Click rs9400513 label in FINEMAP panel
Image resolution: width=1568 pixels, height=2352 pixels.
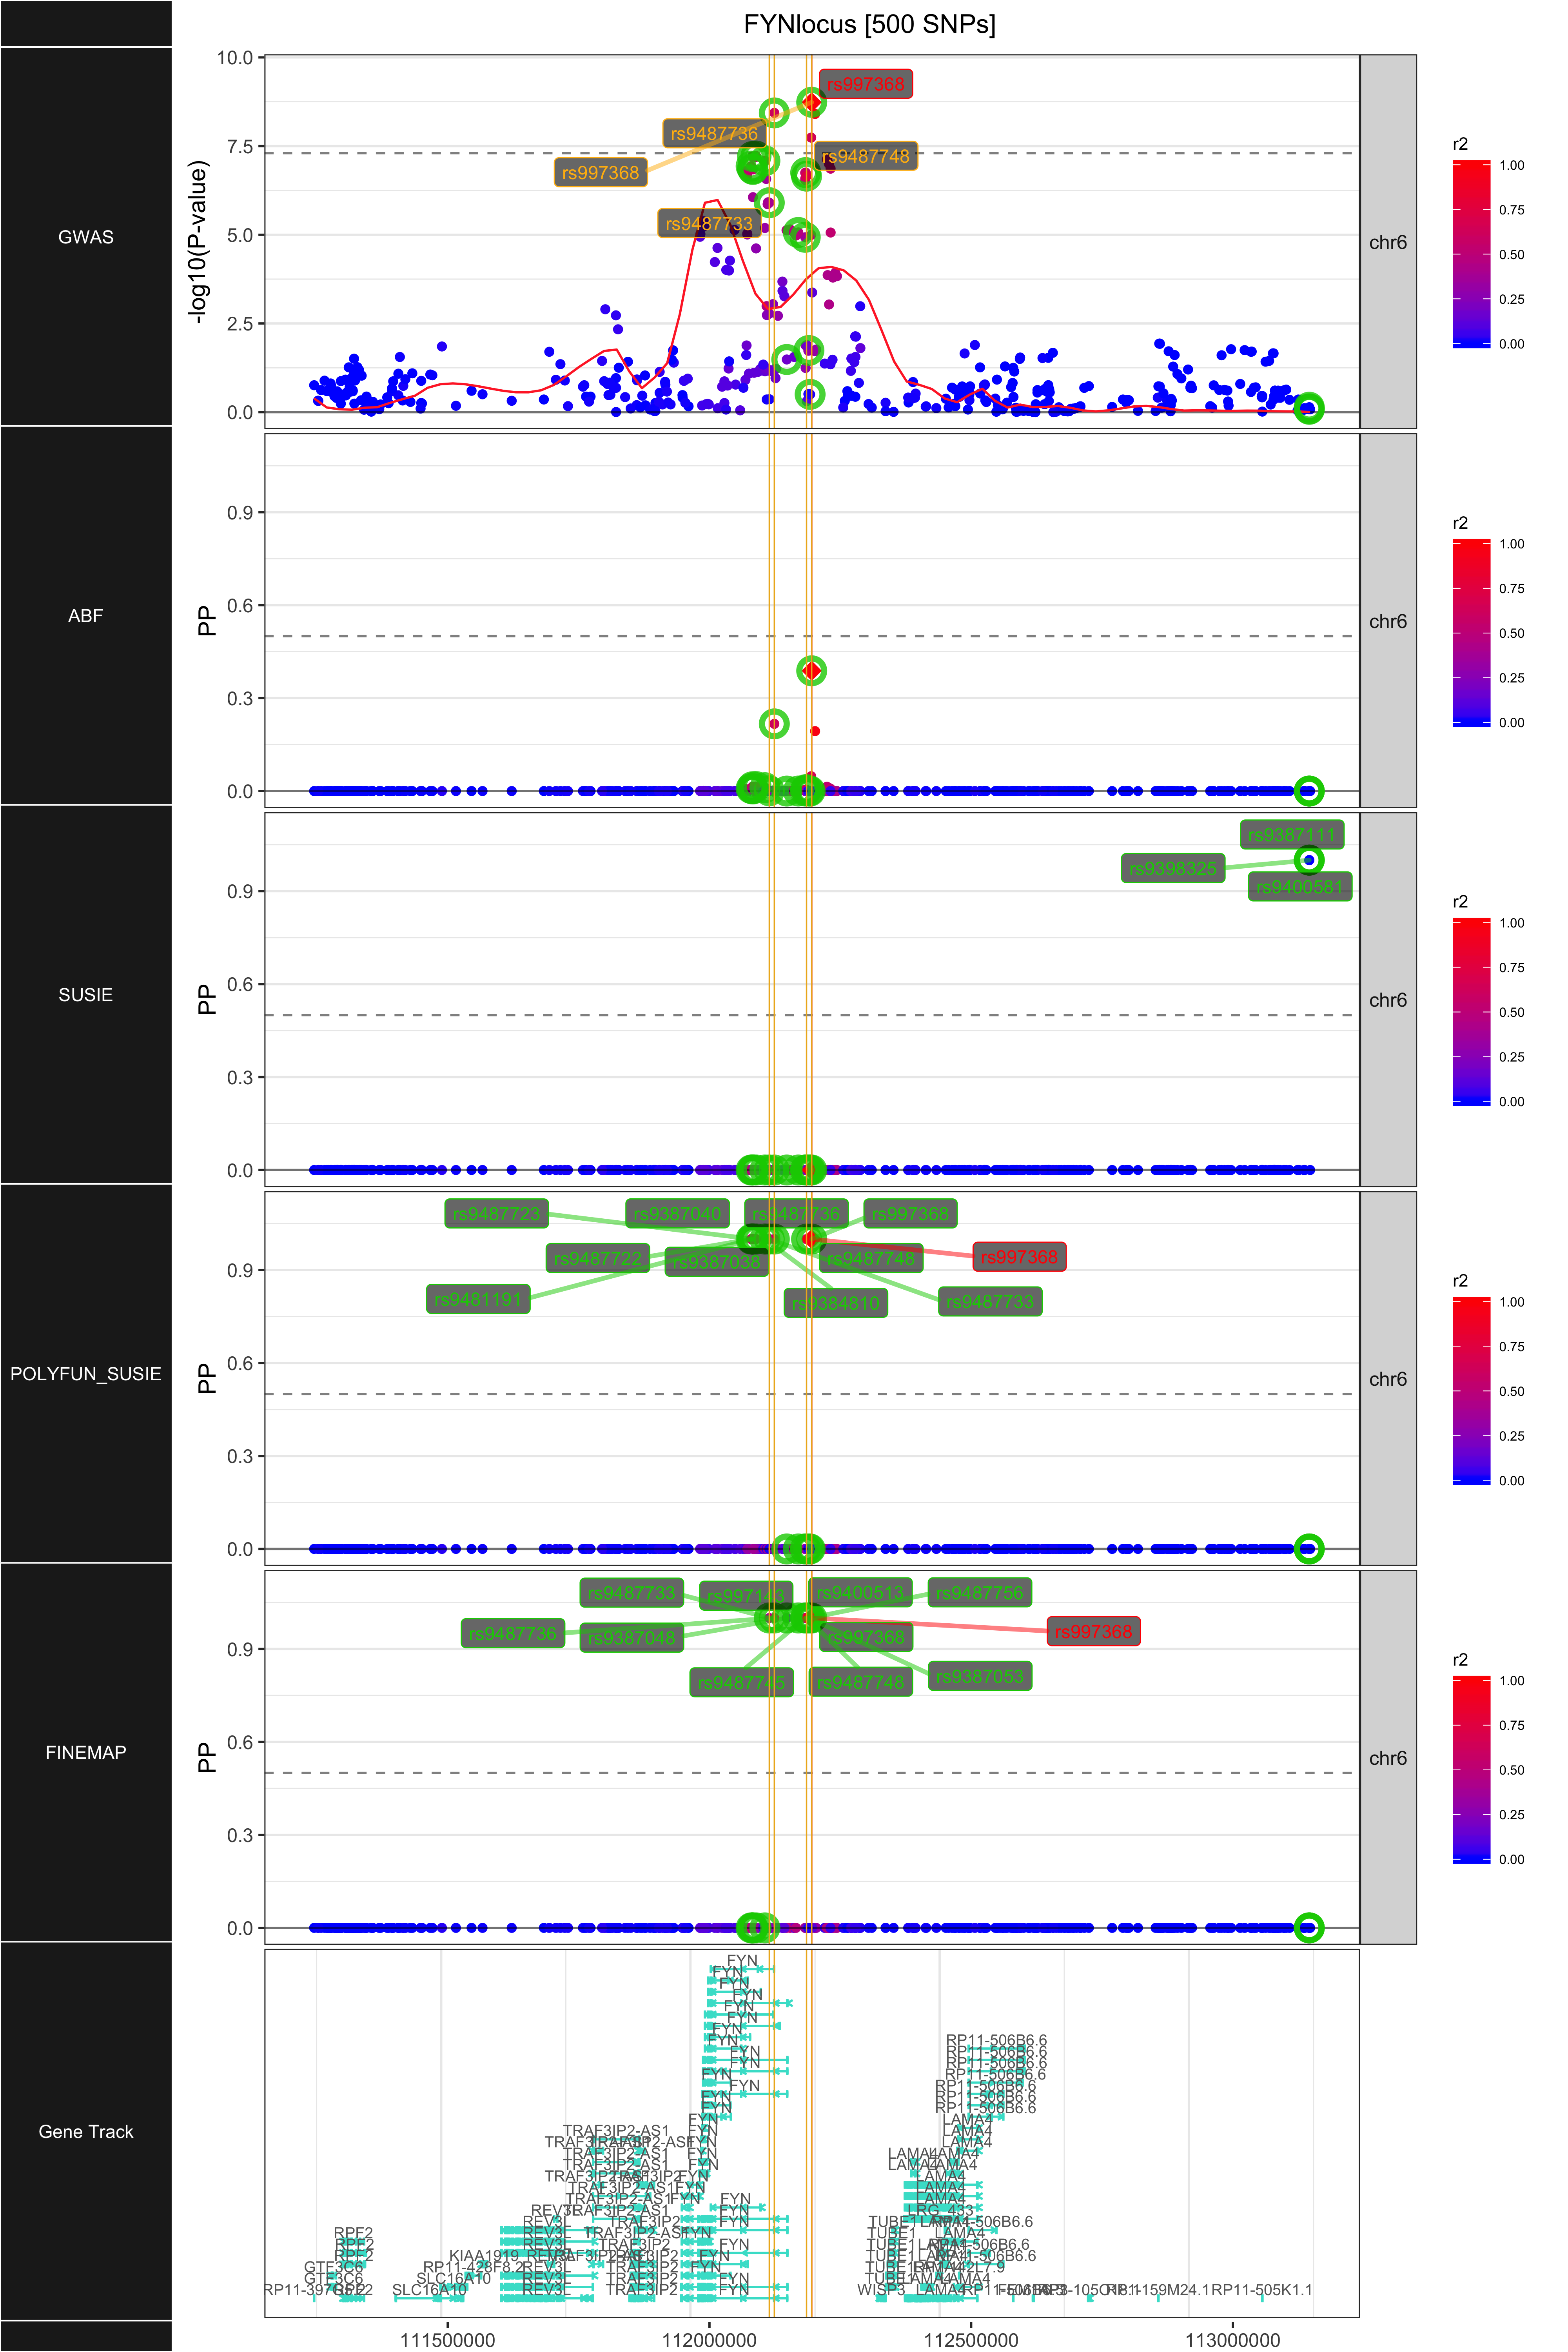coord(860,1593)
